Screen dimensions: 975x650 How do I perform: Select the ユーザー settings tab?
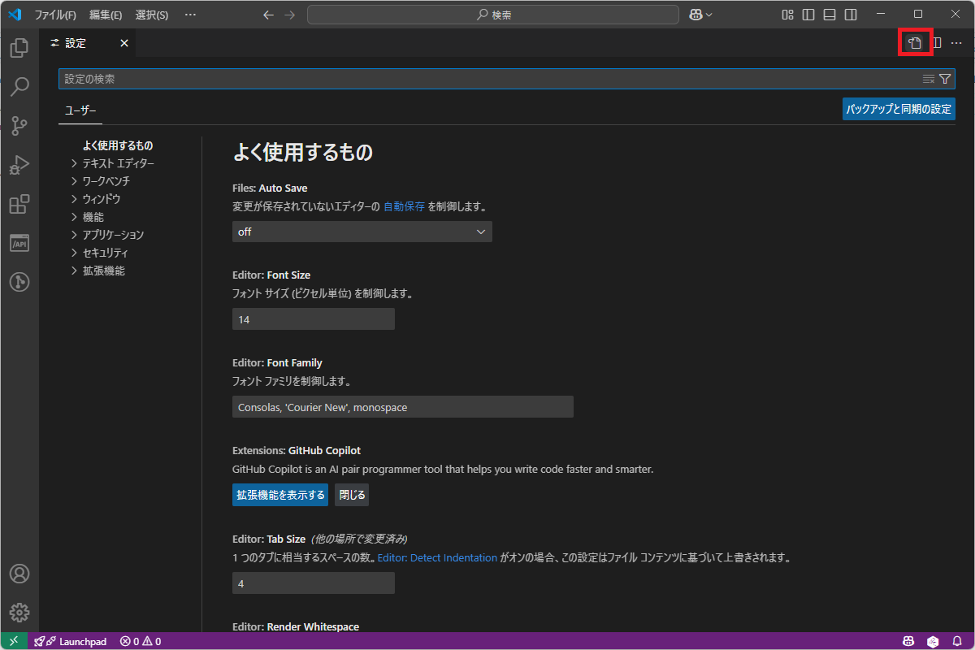[x=80, y=110]
